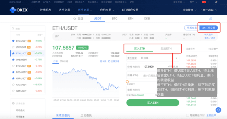Click the OKEX logo
Viewport: 227px width, 119px height.
(x=18, y=10)
